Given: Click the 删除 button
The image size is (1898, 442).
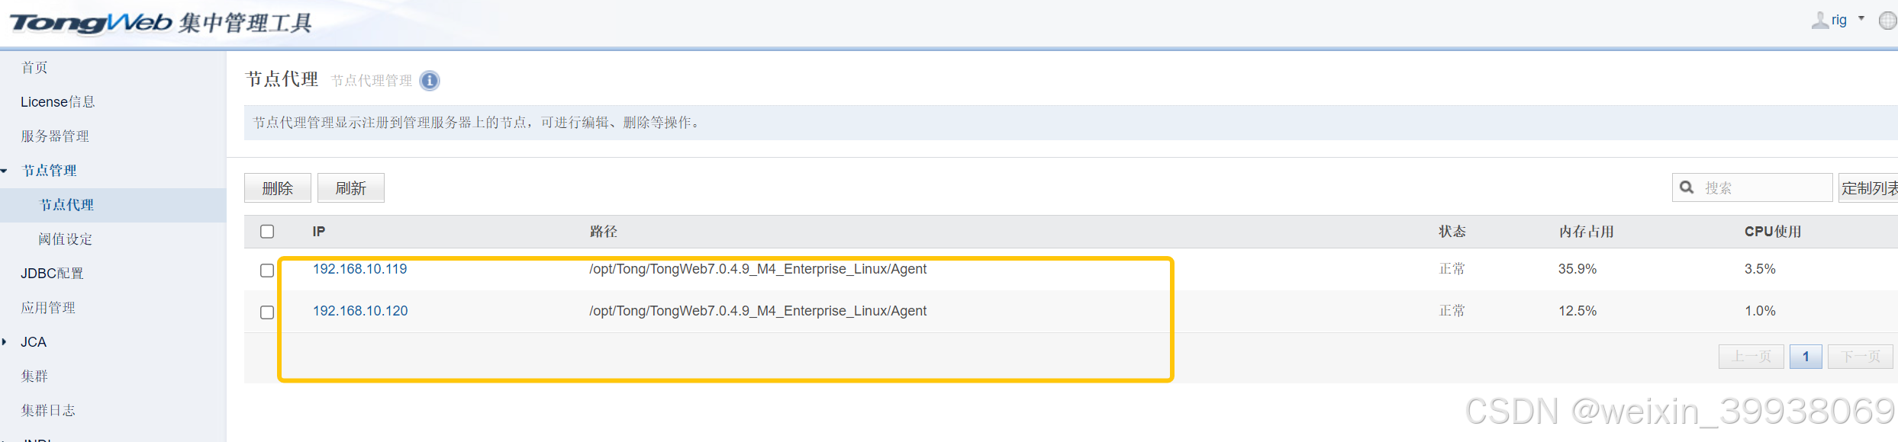Looking at the screenshot, I should (x=278, y=188).
